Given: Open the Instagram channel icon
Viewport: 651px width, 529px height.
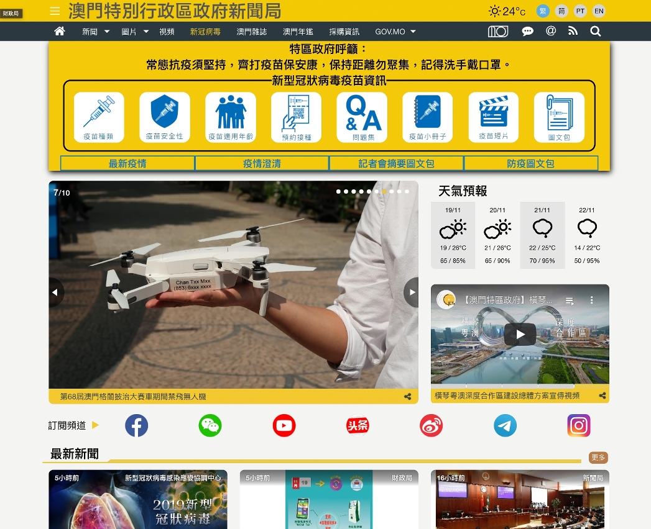Looking at the screenshot, I should (x=578, y=425).
